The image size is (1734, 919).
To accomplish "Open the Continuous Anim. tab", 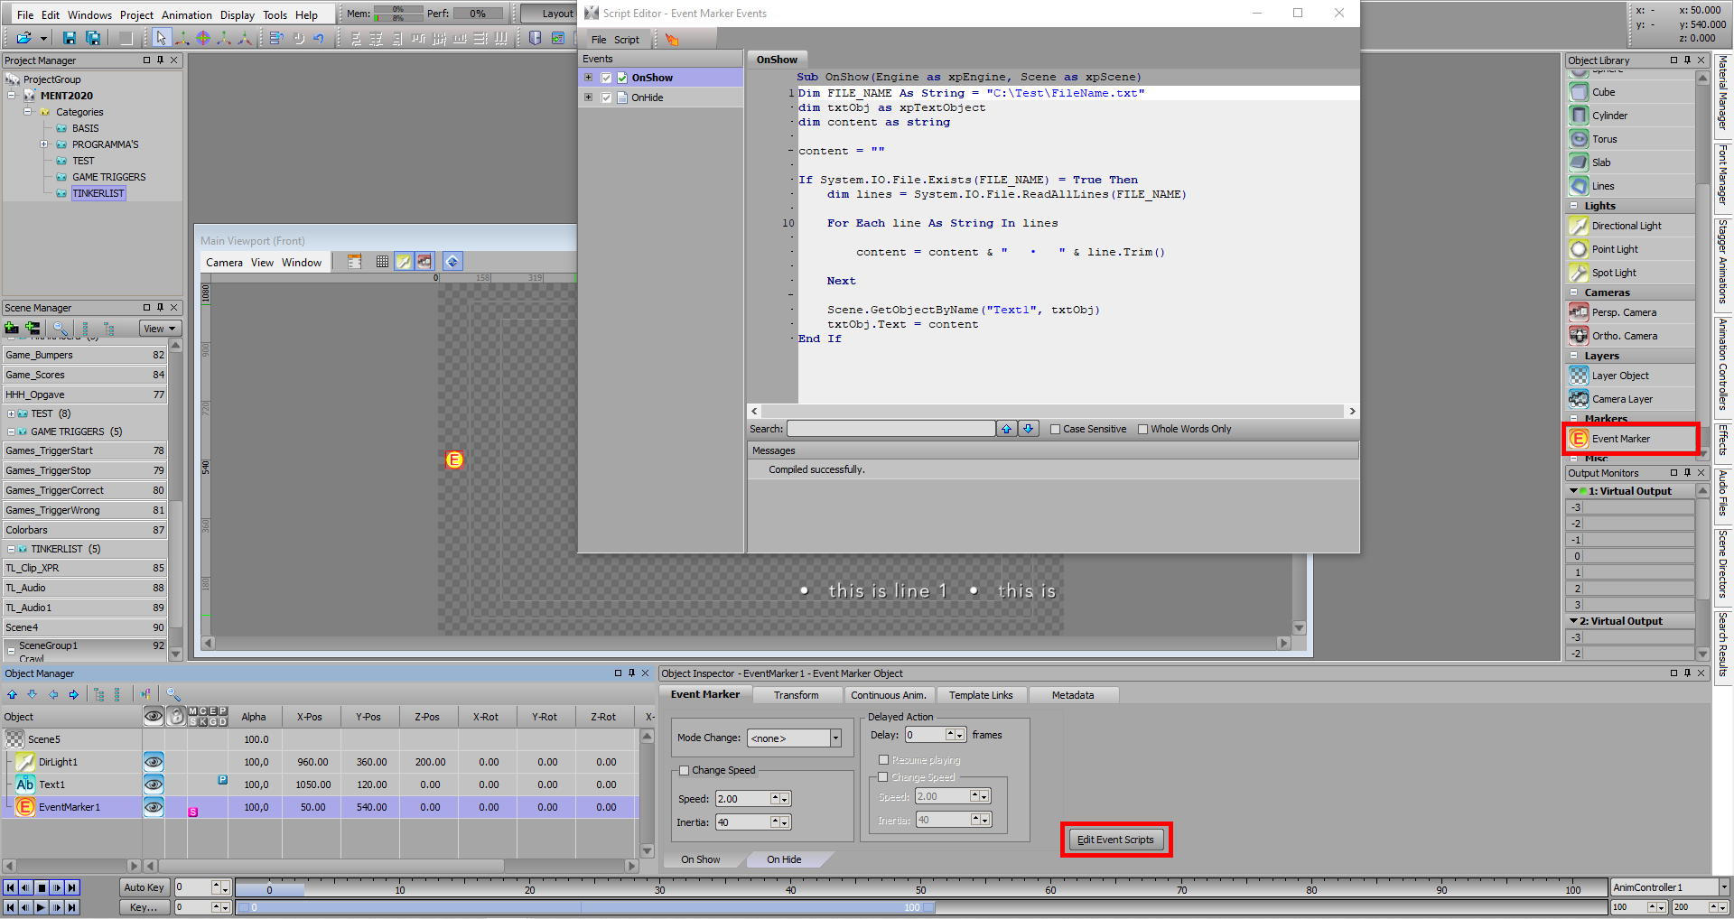I will click(x=888, y=695).
